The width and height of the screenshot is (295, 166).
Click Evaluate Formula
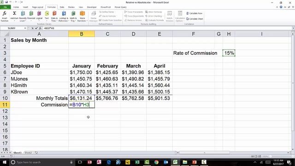coord(154,20)
